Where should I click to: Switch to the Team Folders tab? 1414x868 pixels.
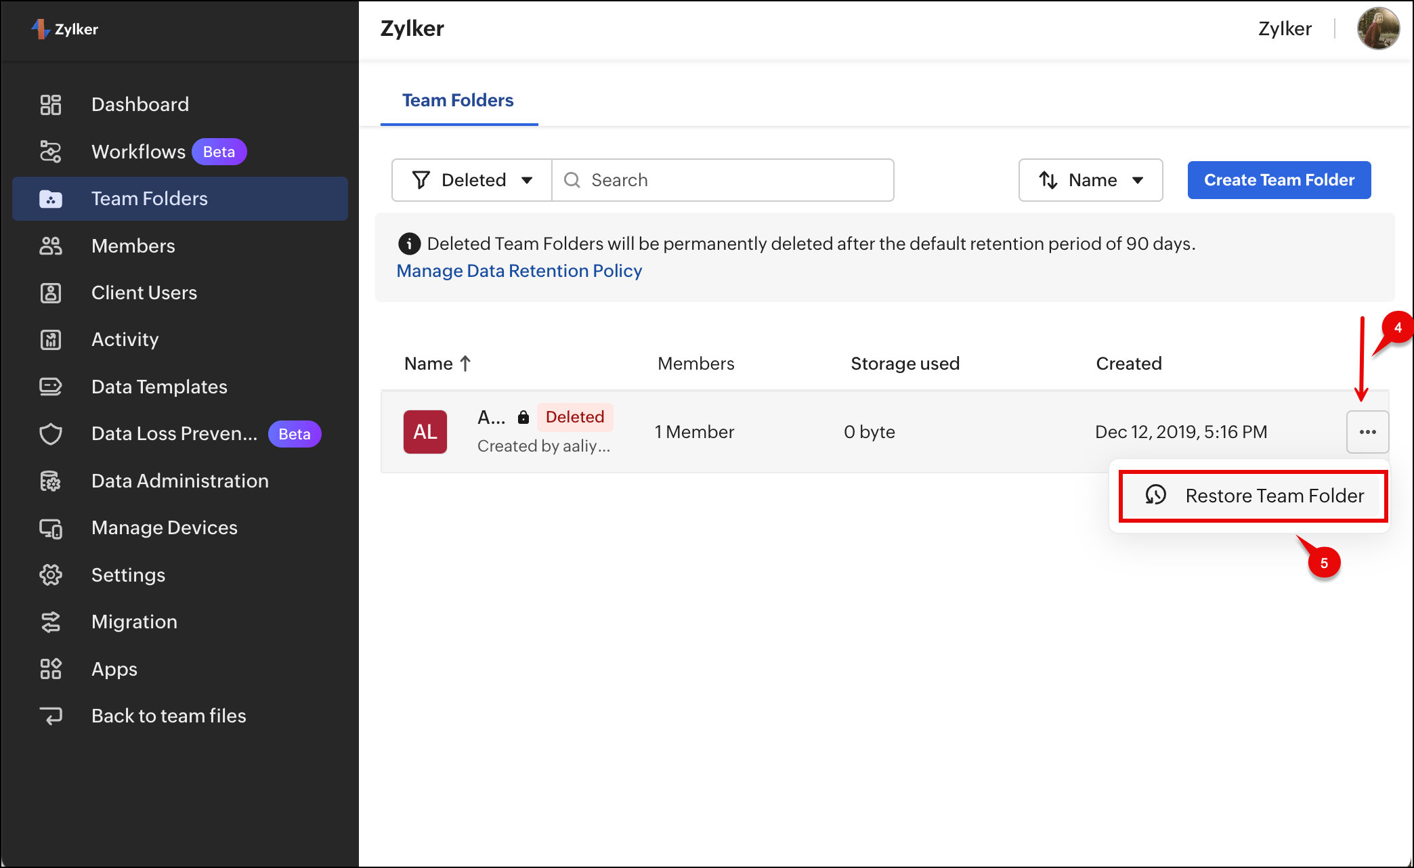click(458, 100)
